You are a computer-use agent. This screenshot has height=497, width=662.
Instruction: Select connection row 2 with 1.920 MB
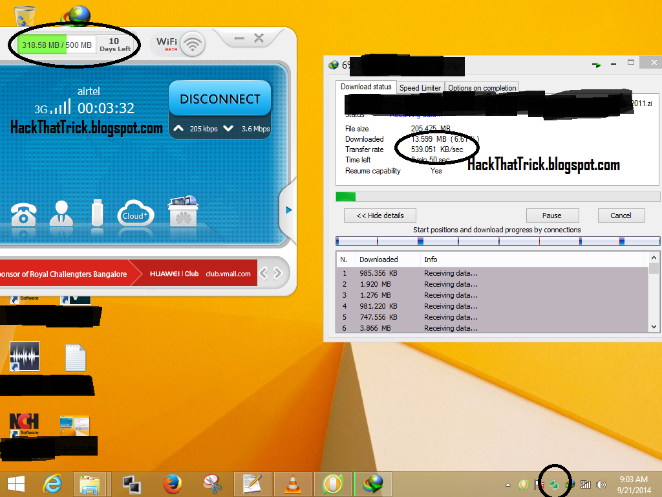[492, 284]
